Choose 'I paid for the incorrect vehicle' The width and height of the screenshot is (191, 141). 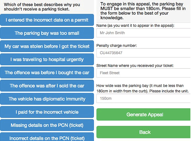click(x=47, y=112)
